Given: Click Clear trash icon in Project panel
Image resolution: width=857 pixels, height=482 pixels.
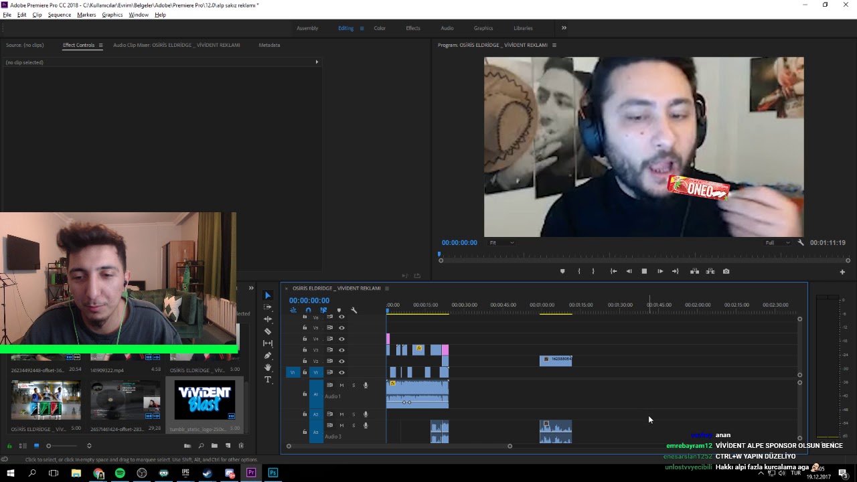Looking at the screenshot, I should coord(242,446).
